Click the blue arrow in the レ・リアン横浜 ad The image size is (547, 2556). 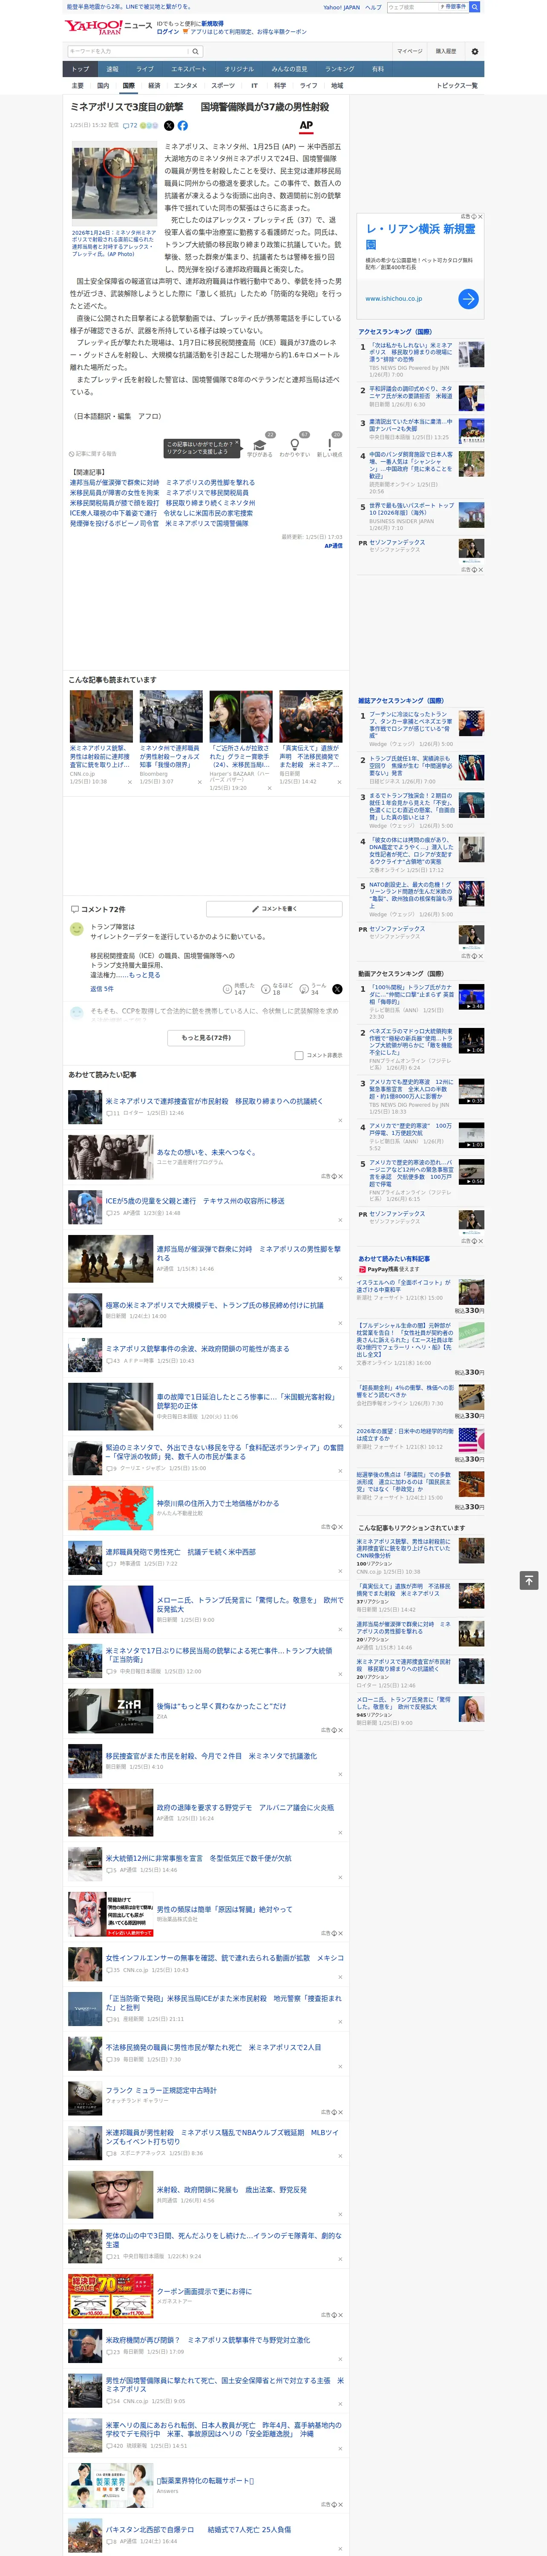click(x=469, y=299)
